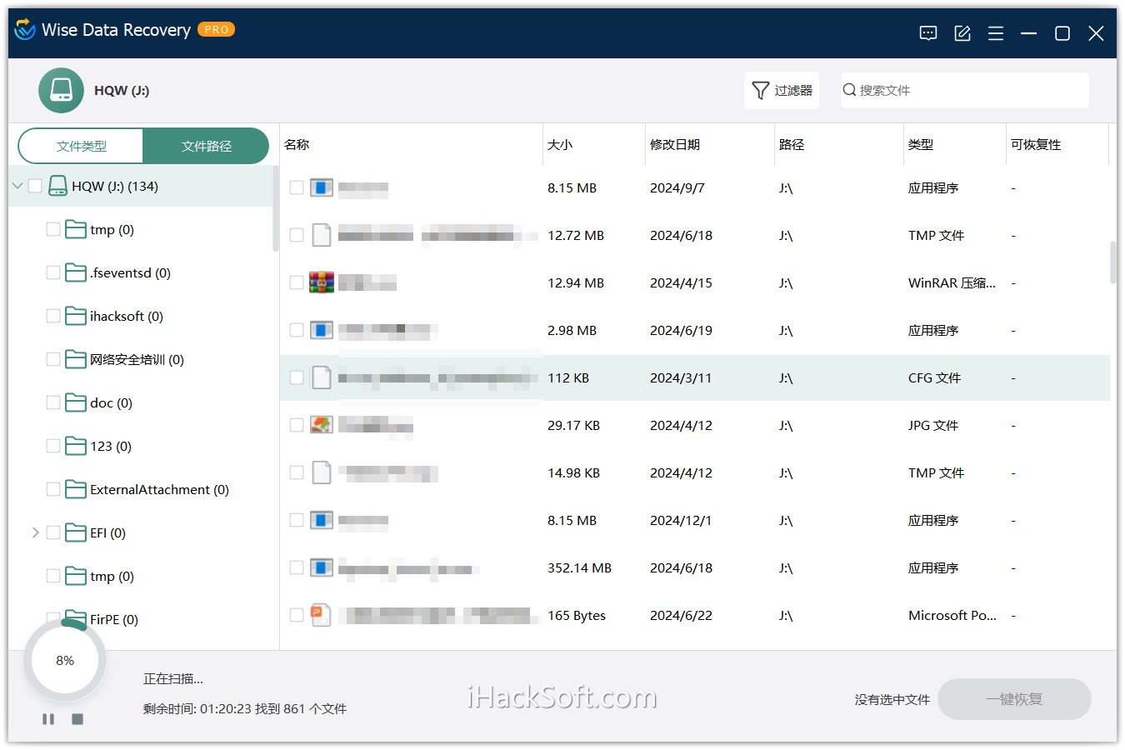
Task: Tick checkbox of the 112 KB CFG file
Action: [297, 377]
